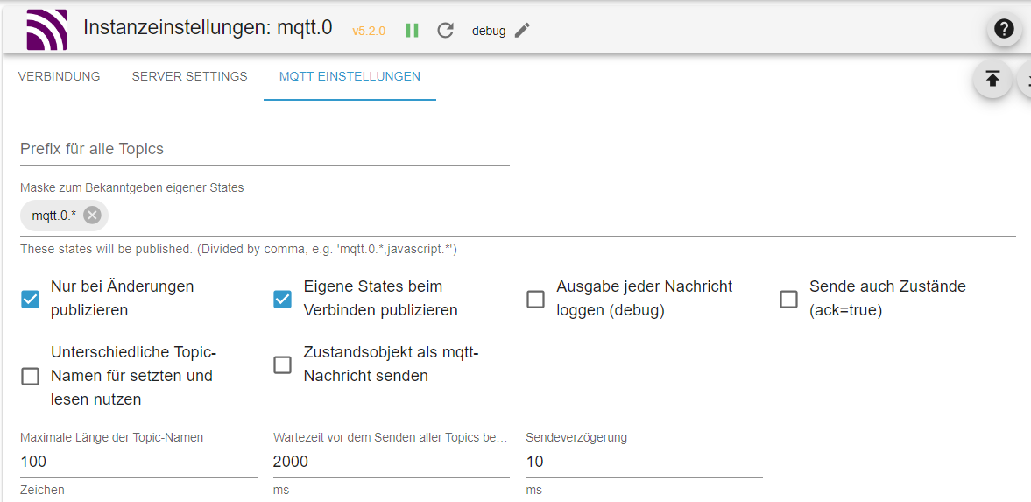Select the MQTT Einstellungen tab

tap(350, 76)
